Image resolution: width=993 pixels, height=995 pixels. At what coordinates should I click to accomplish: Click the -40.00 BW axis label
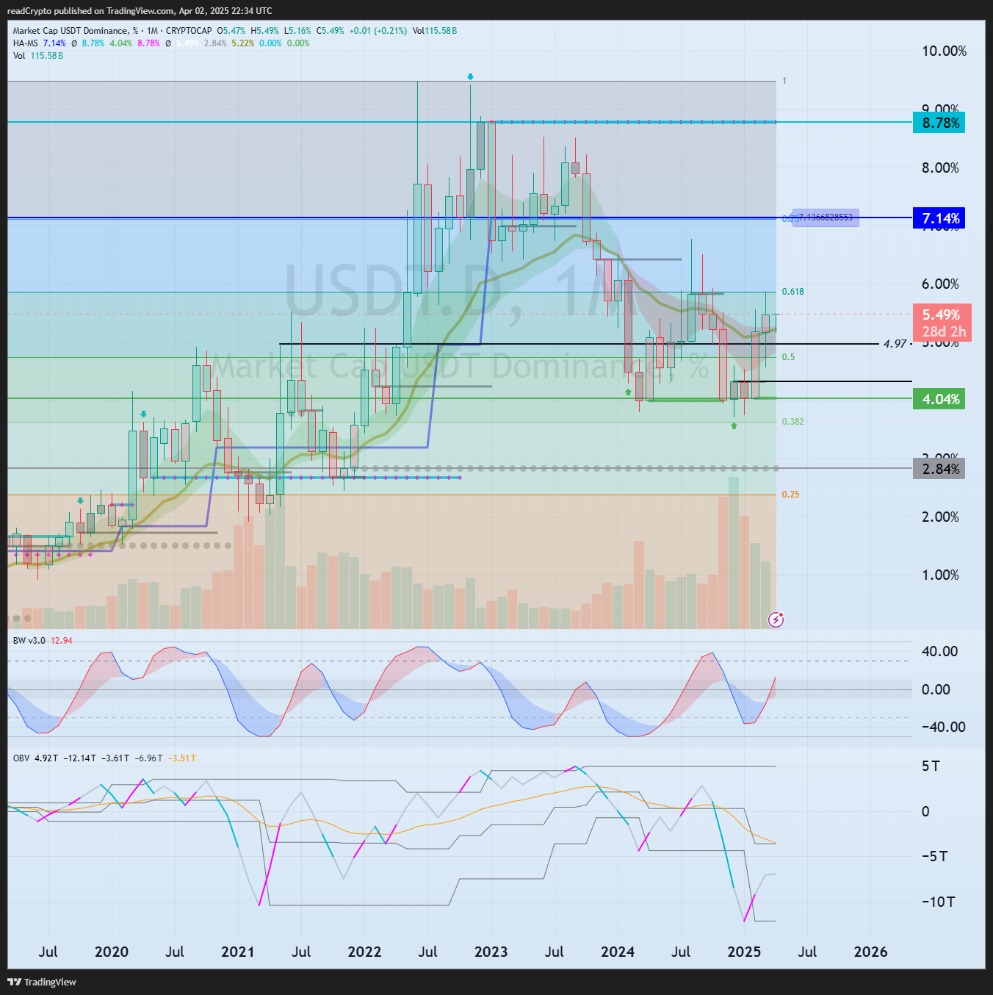coord(944,727)
